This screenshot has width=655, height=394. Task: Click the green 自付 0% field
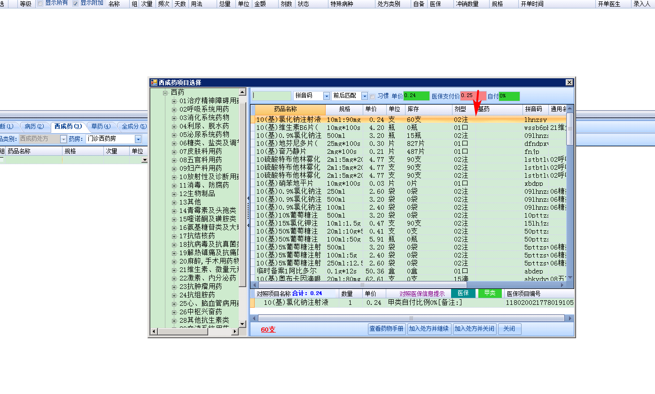click(x=509, y=96)
